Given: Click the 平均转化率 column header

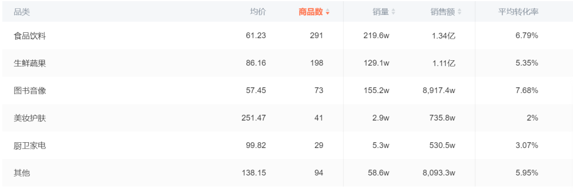Looking at the screenshot, I should coord(518,12).
